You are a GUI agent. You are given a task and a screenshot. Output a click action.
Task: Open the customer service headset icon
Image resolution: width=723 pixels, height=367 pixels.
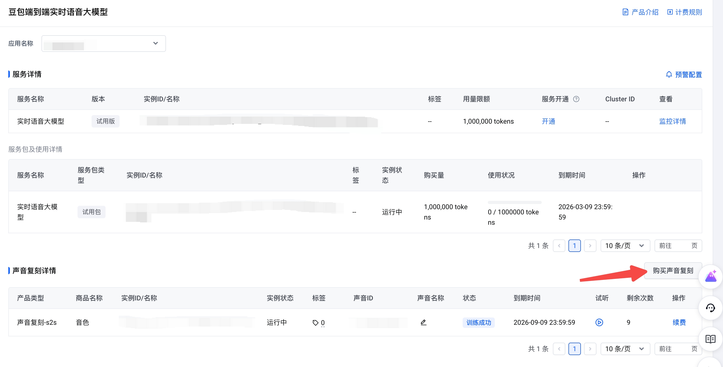[710, 308]
